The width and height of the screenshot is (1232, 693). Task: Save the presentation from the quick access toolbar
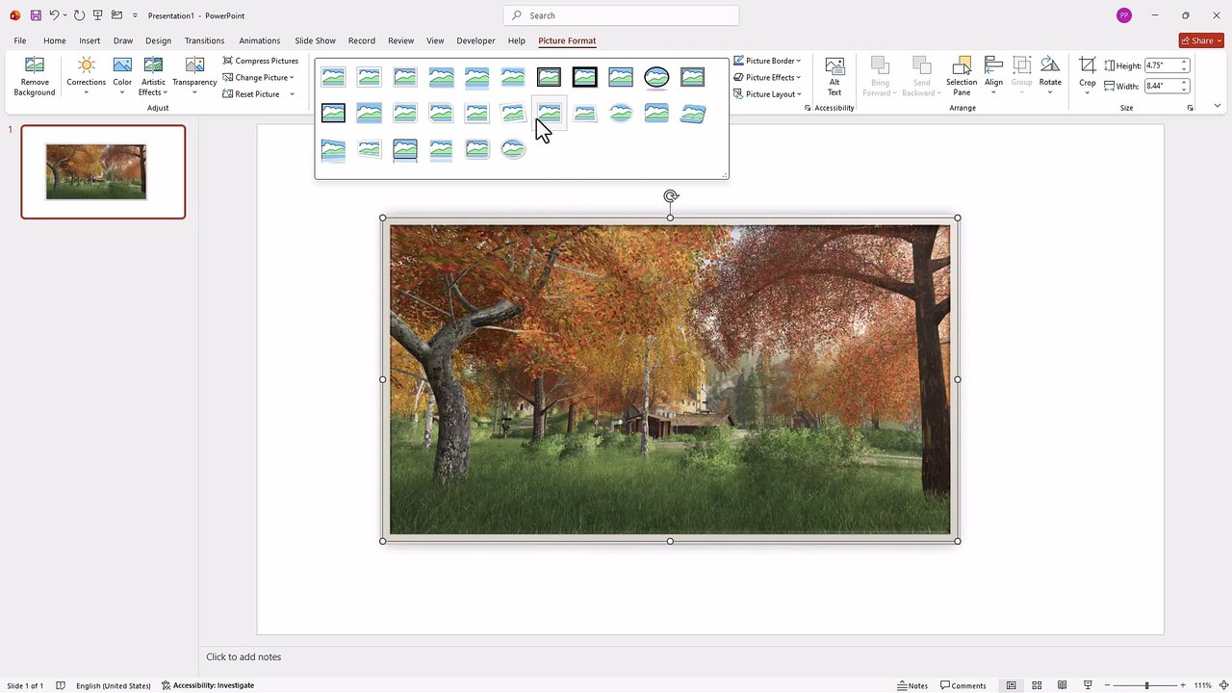[36, 15]
